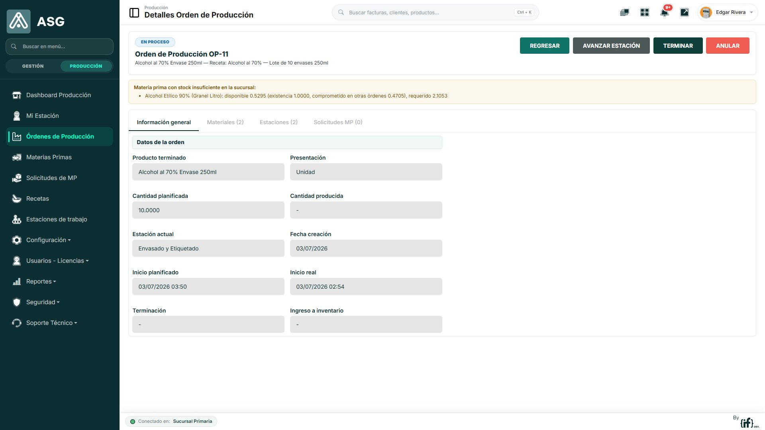Screen dimensions: 765x430
Task: Click the EN PROCESO status badge
Action: 155,42
